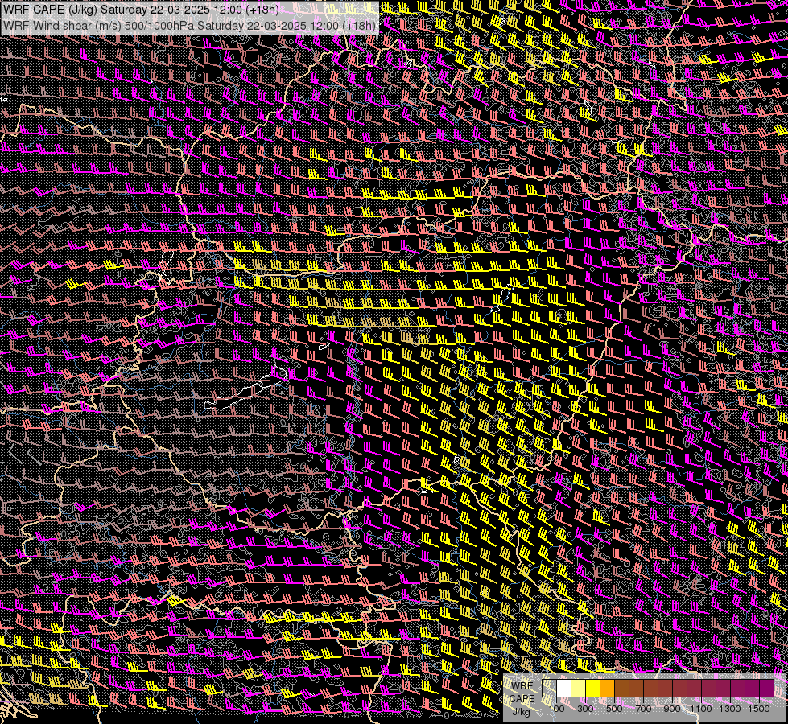Viewport: 788px width, 724px height.
Task: Click the '300' legend value
Action: pos(585,709)
